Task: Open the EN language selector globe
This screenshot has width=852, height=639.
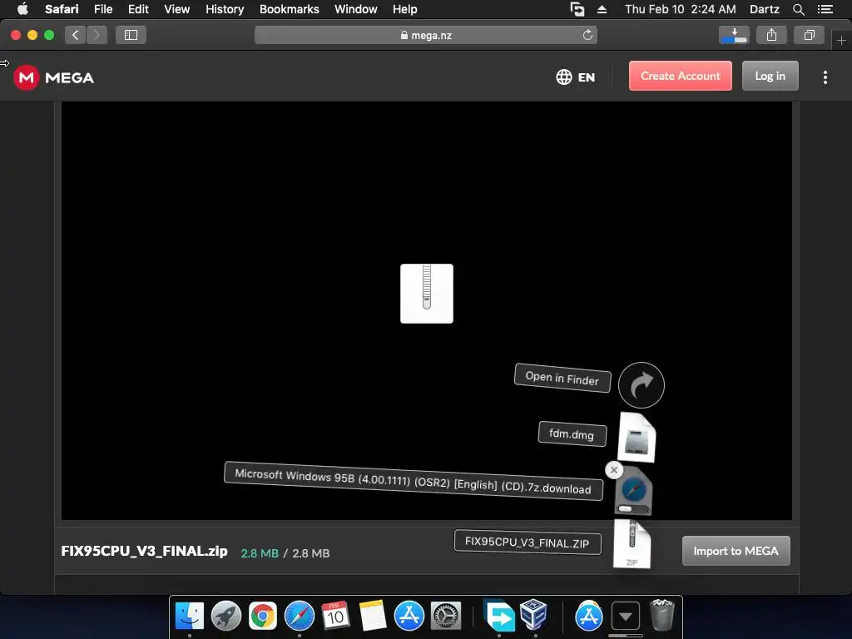Action: pyautogui.click(x=576, y=77)
